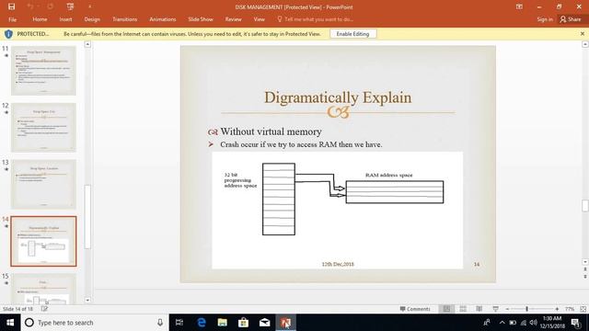Switch to Reading View icon

point(479,309)
